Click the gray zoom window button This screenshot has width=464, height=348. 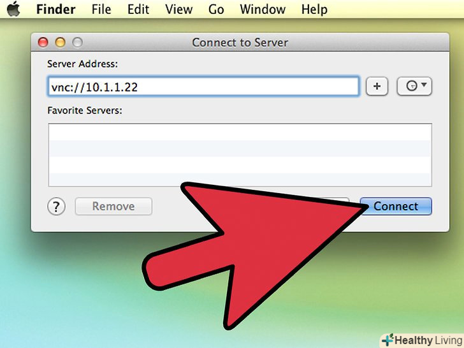pos(78,42)
